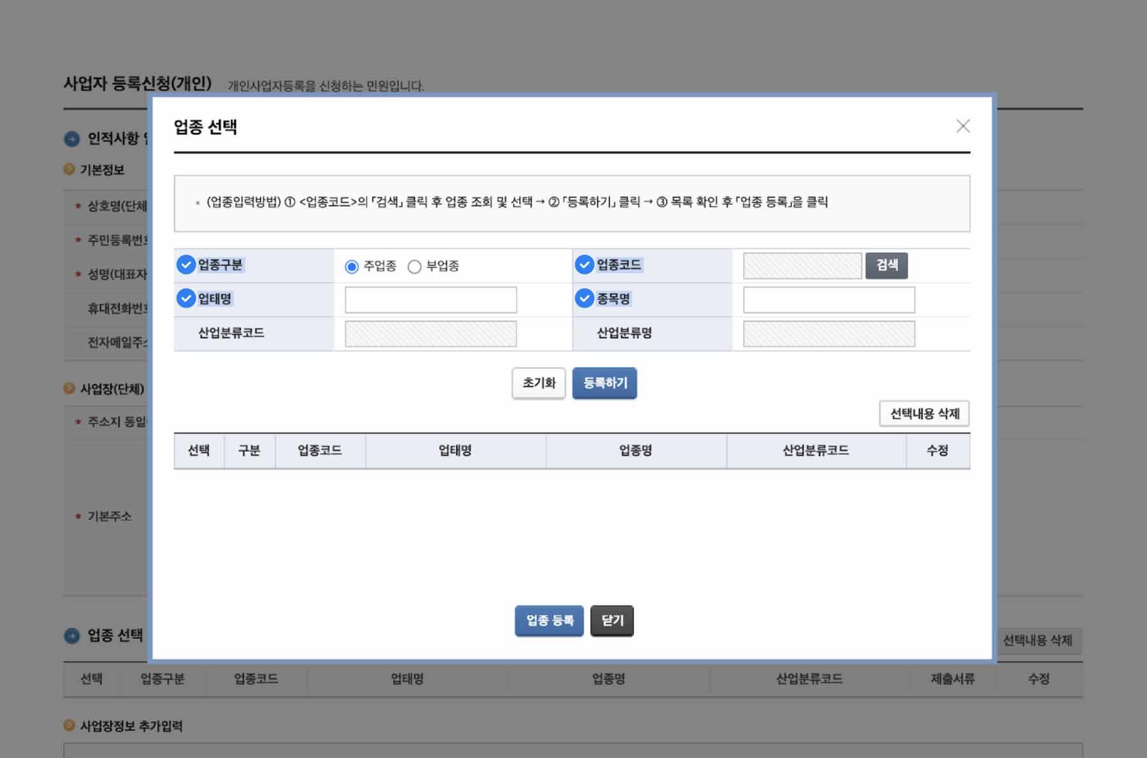Click the check icon beside 업종코드
The height and width of the screenshot is (758, 1147).
(584, 265)
